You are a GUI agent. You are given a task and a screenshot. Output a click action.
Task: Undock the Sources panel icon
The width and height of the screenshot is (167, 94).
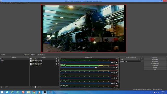(x=58, y=57)
